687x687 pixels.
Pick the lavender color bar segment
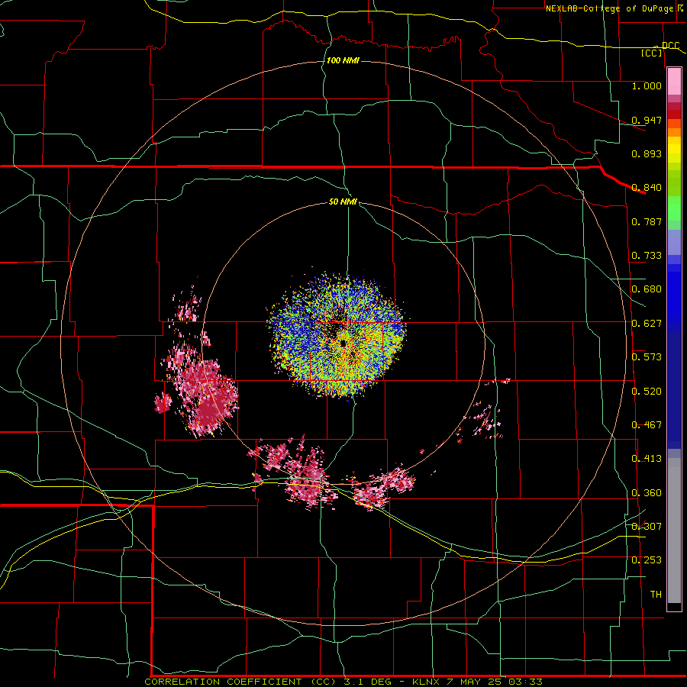[x=674, y=242]
